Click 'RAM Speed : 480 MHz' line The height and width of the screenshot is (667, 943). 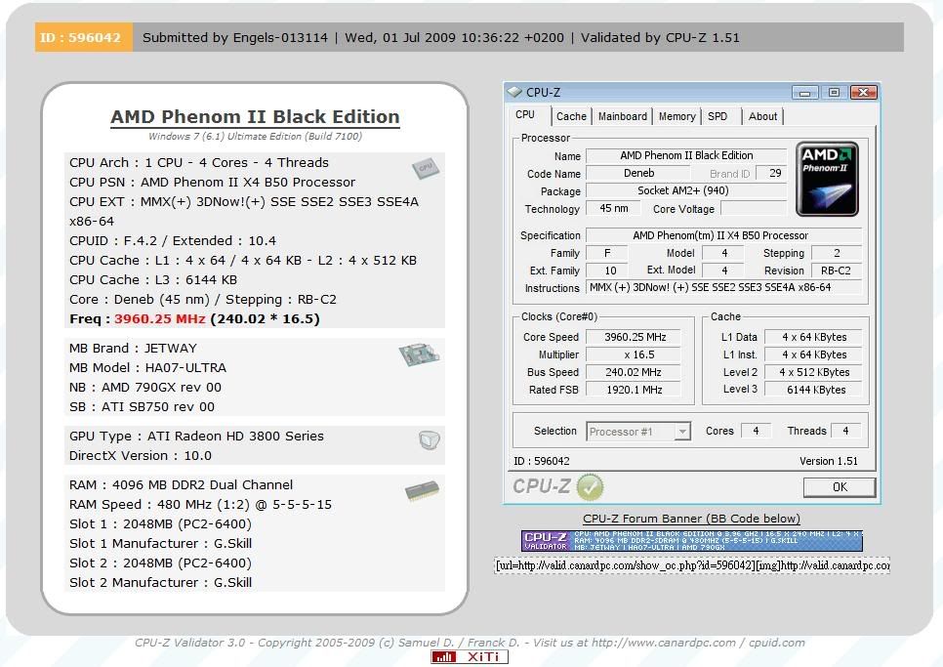pos(200,504)
